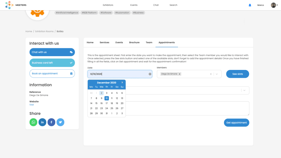The height and width of the screenshot is (158, 281).
Task: Click the Meeters logo
Action: tap(16, 5)
